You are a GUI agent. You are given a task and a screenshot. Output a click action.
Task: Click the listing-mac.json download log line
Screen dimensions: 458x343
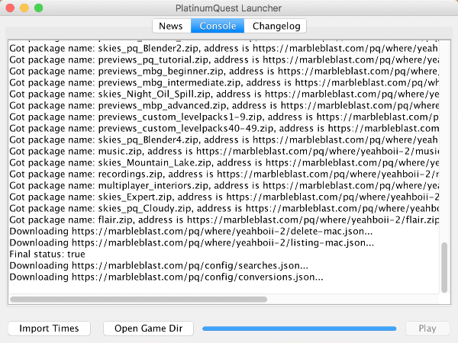click(x=191, y=243)
